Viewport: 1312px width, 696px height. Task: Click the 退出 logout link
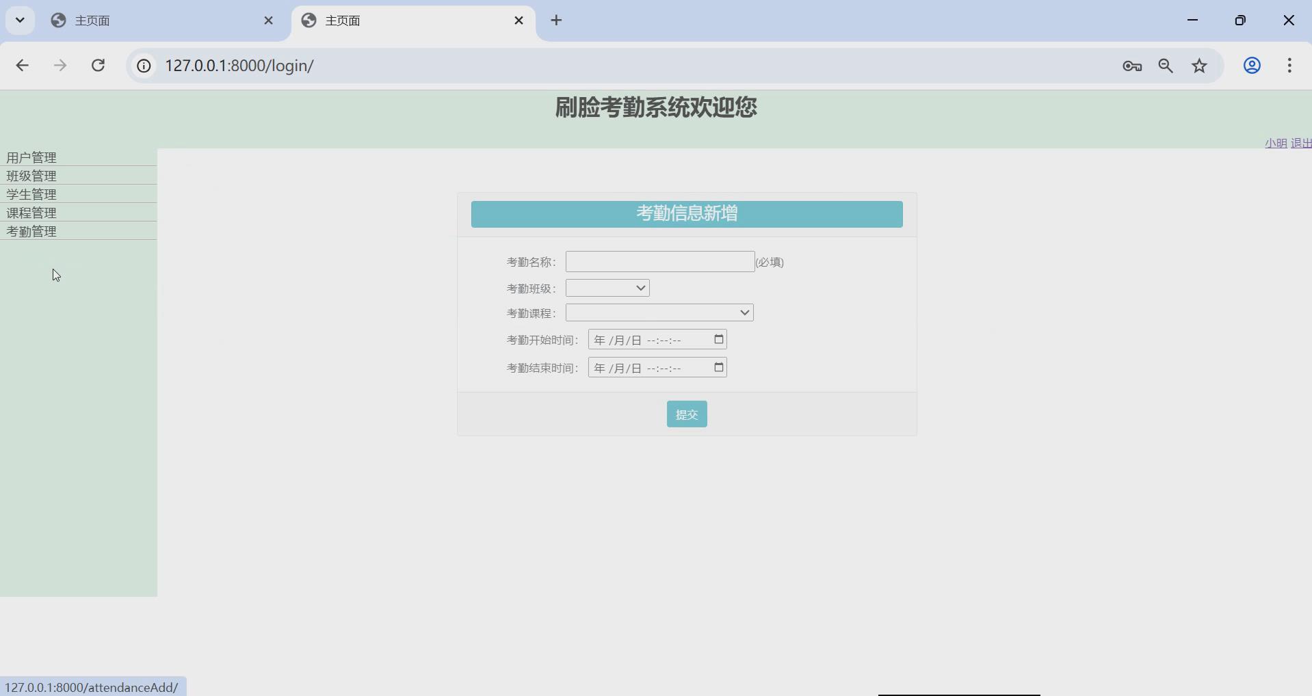click(1302, 143)
